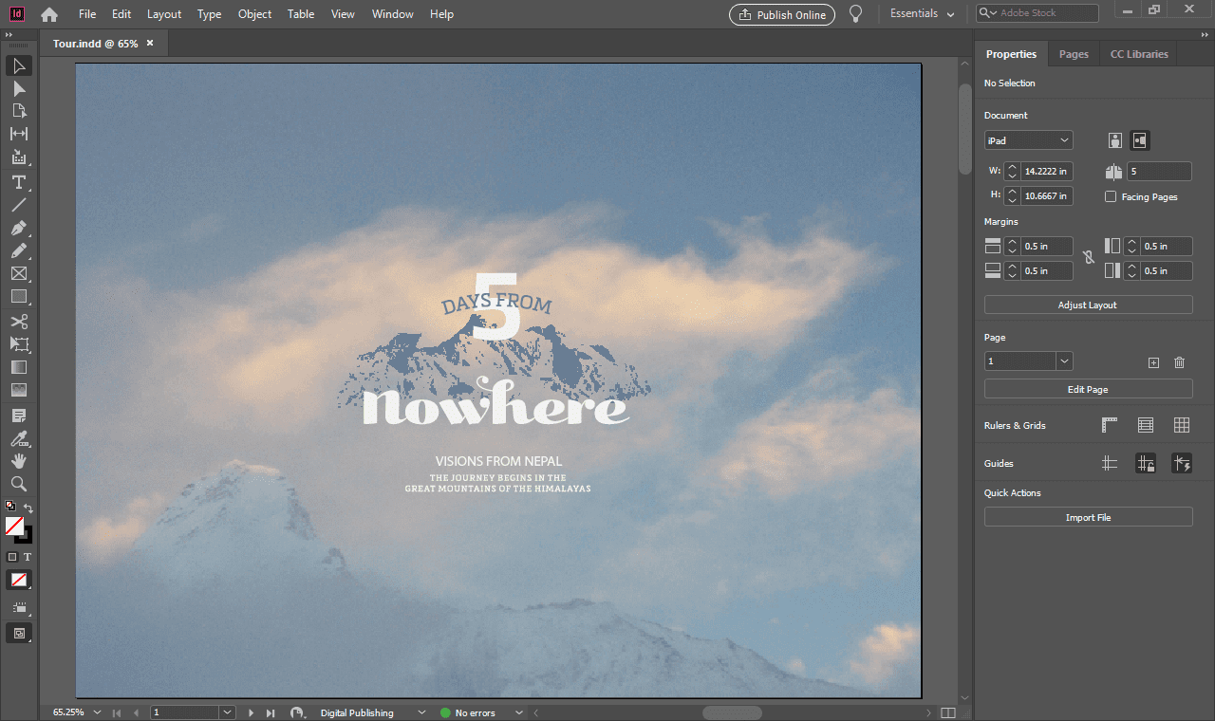1215x721 pixels.
Task: Select the Note tool
Action: (x=19, y=416)
